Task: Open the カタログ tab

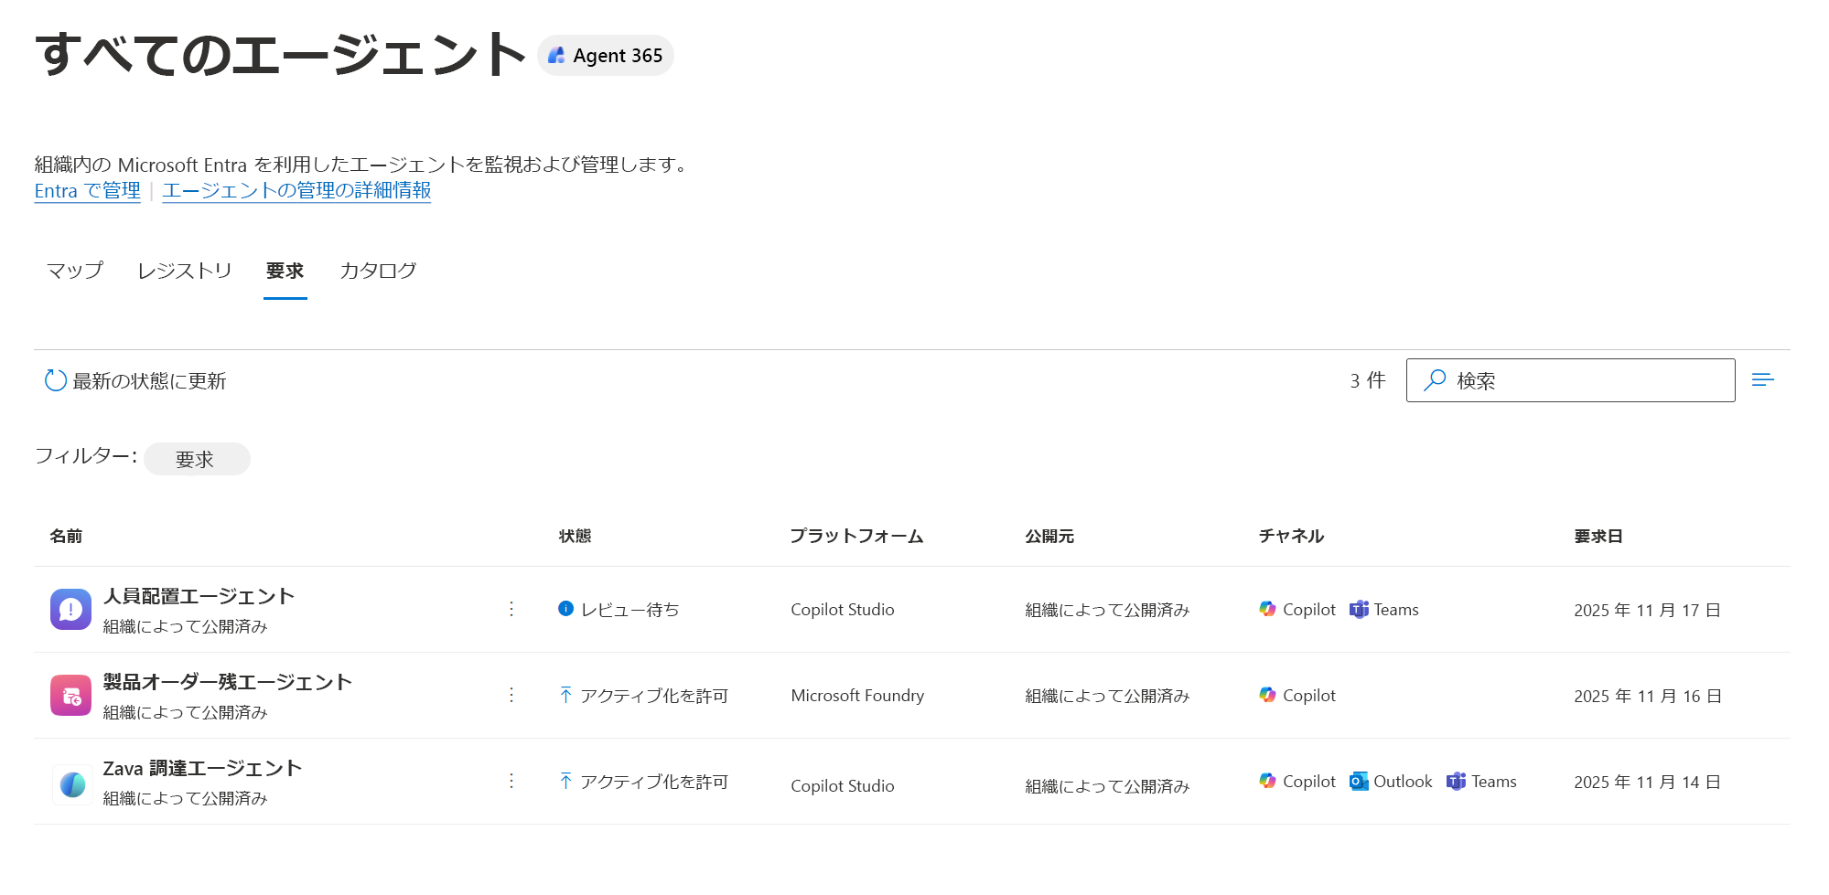Action: [378, 271]
